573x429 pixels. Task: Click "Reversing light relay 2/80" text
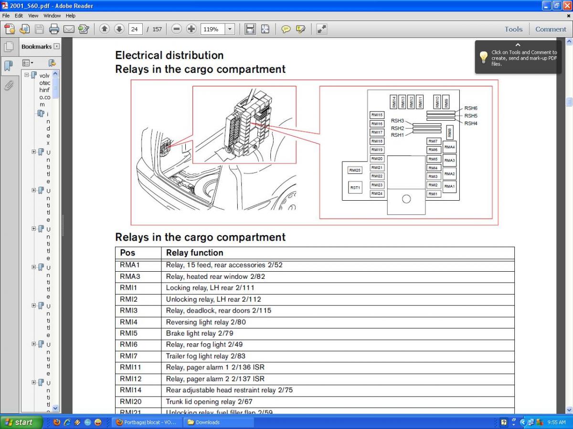coord(206,322)
